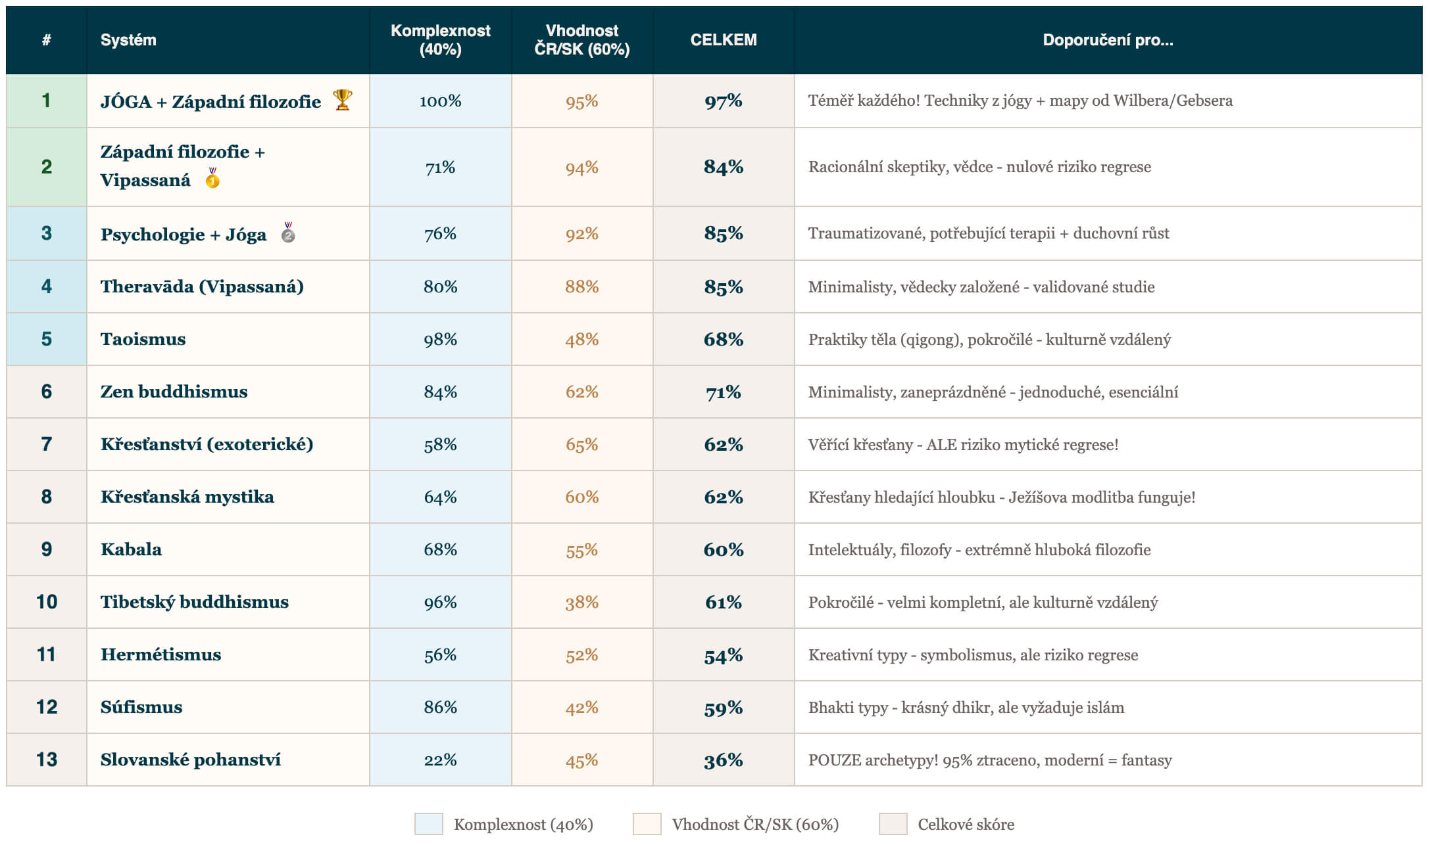Click the trophy icon beside JÓGA + Západní filozofie
Image resolution: width=1430 pixels, height=845 pixels.
343,100
